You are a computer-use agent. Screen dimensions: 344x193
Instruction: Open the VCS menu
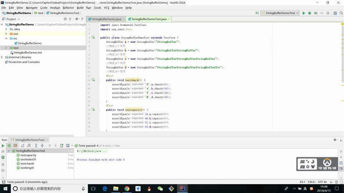pos(106,8)
